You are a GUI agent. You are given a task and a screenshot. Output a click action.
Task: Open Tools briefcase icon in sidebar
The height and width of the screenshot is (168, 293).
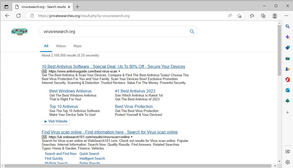(288, 59)
